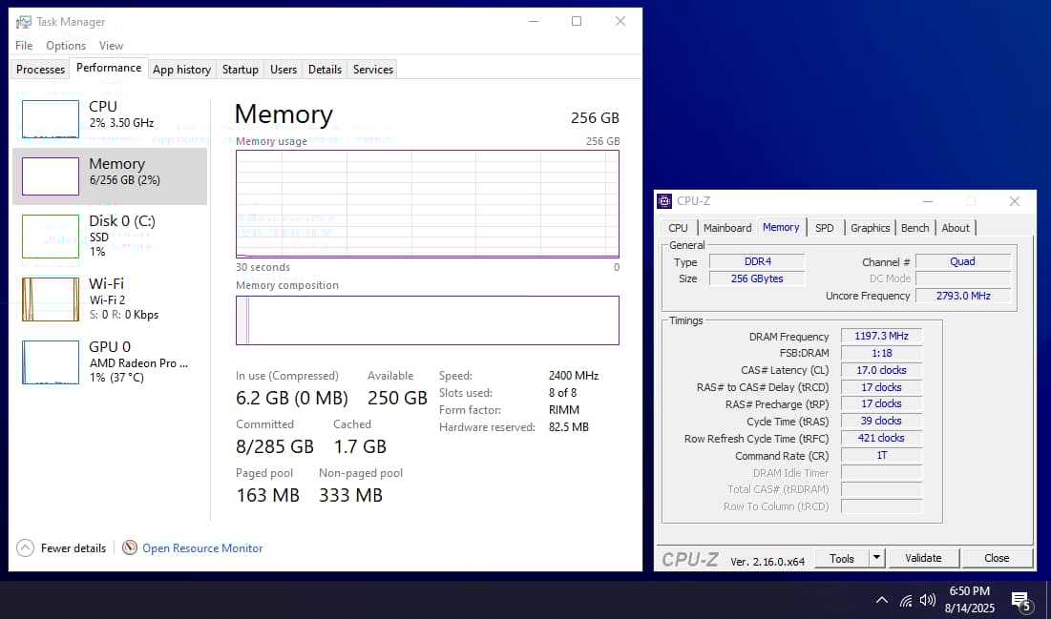
Task: Switch to the Processes tab
Action: coord(40,69)
